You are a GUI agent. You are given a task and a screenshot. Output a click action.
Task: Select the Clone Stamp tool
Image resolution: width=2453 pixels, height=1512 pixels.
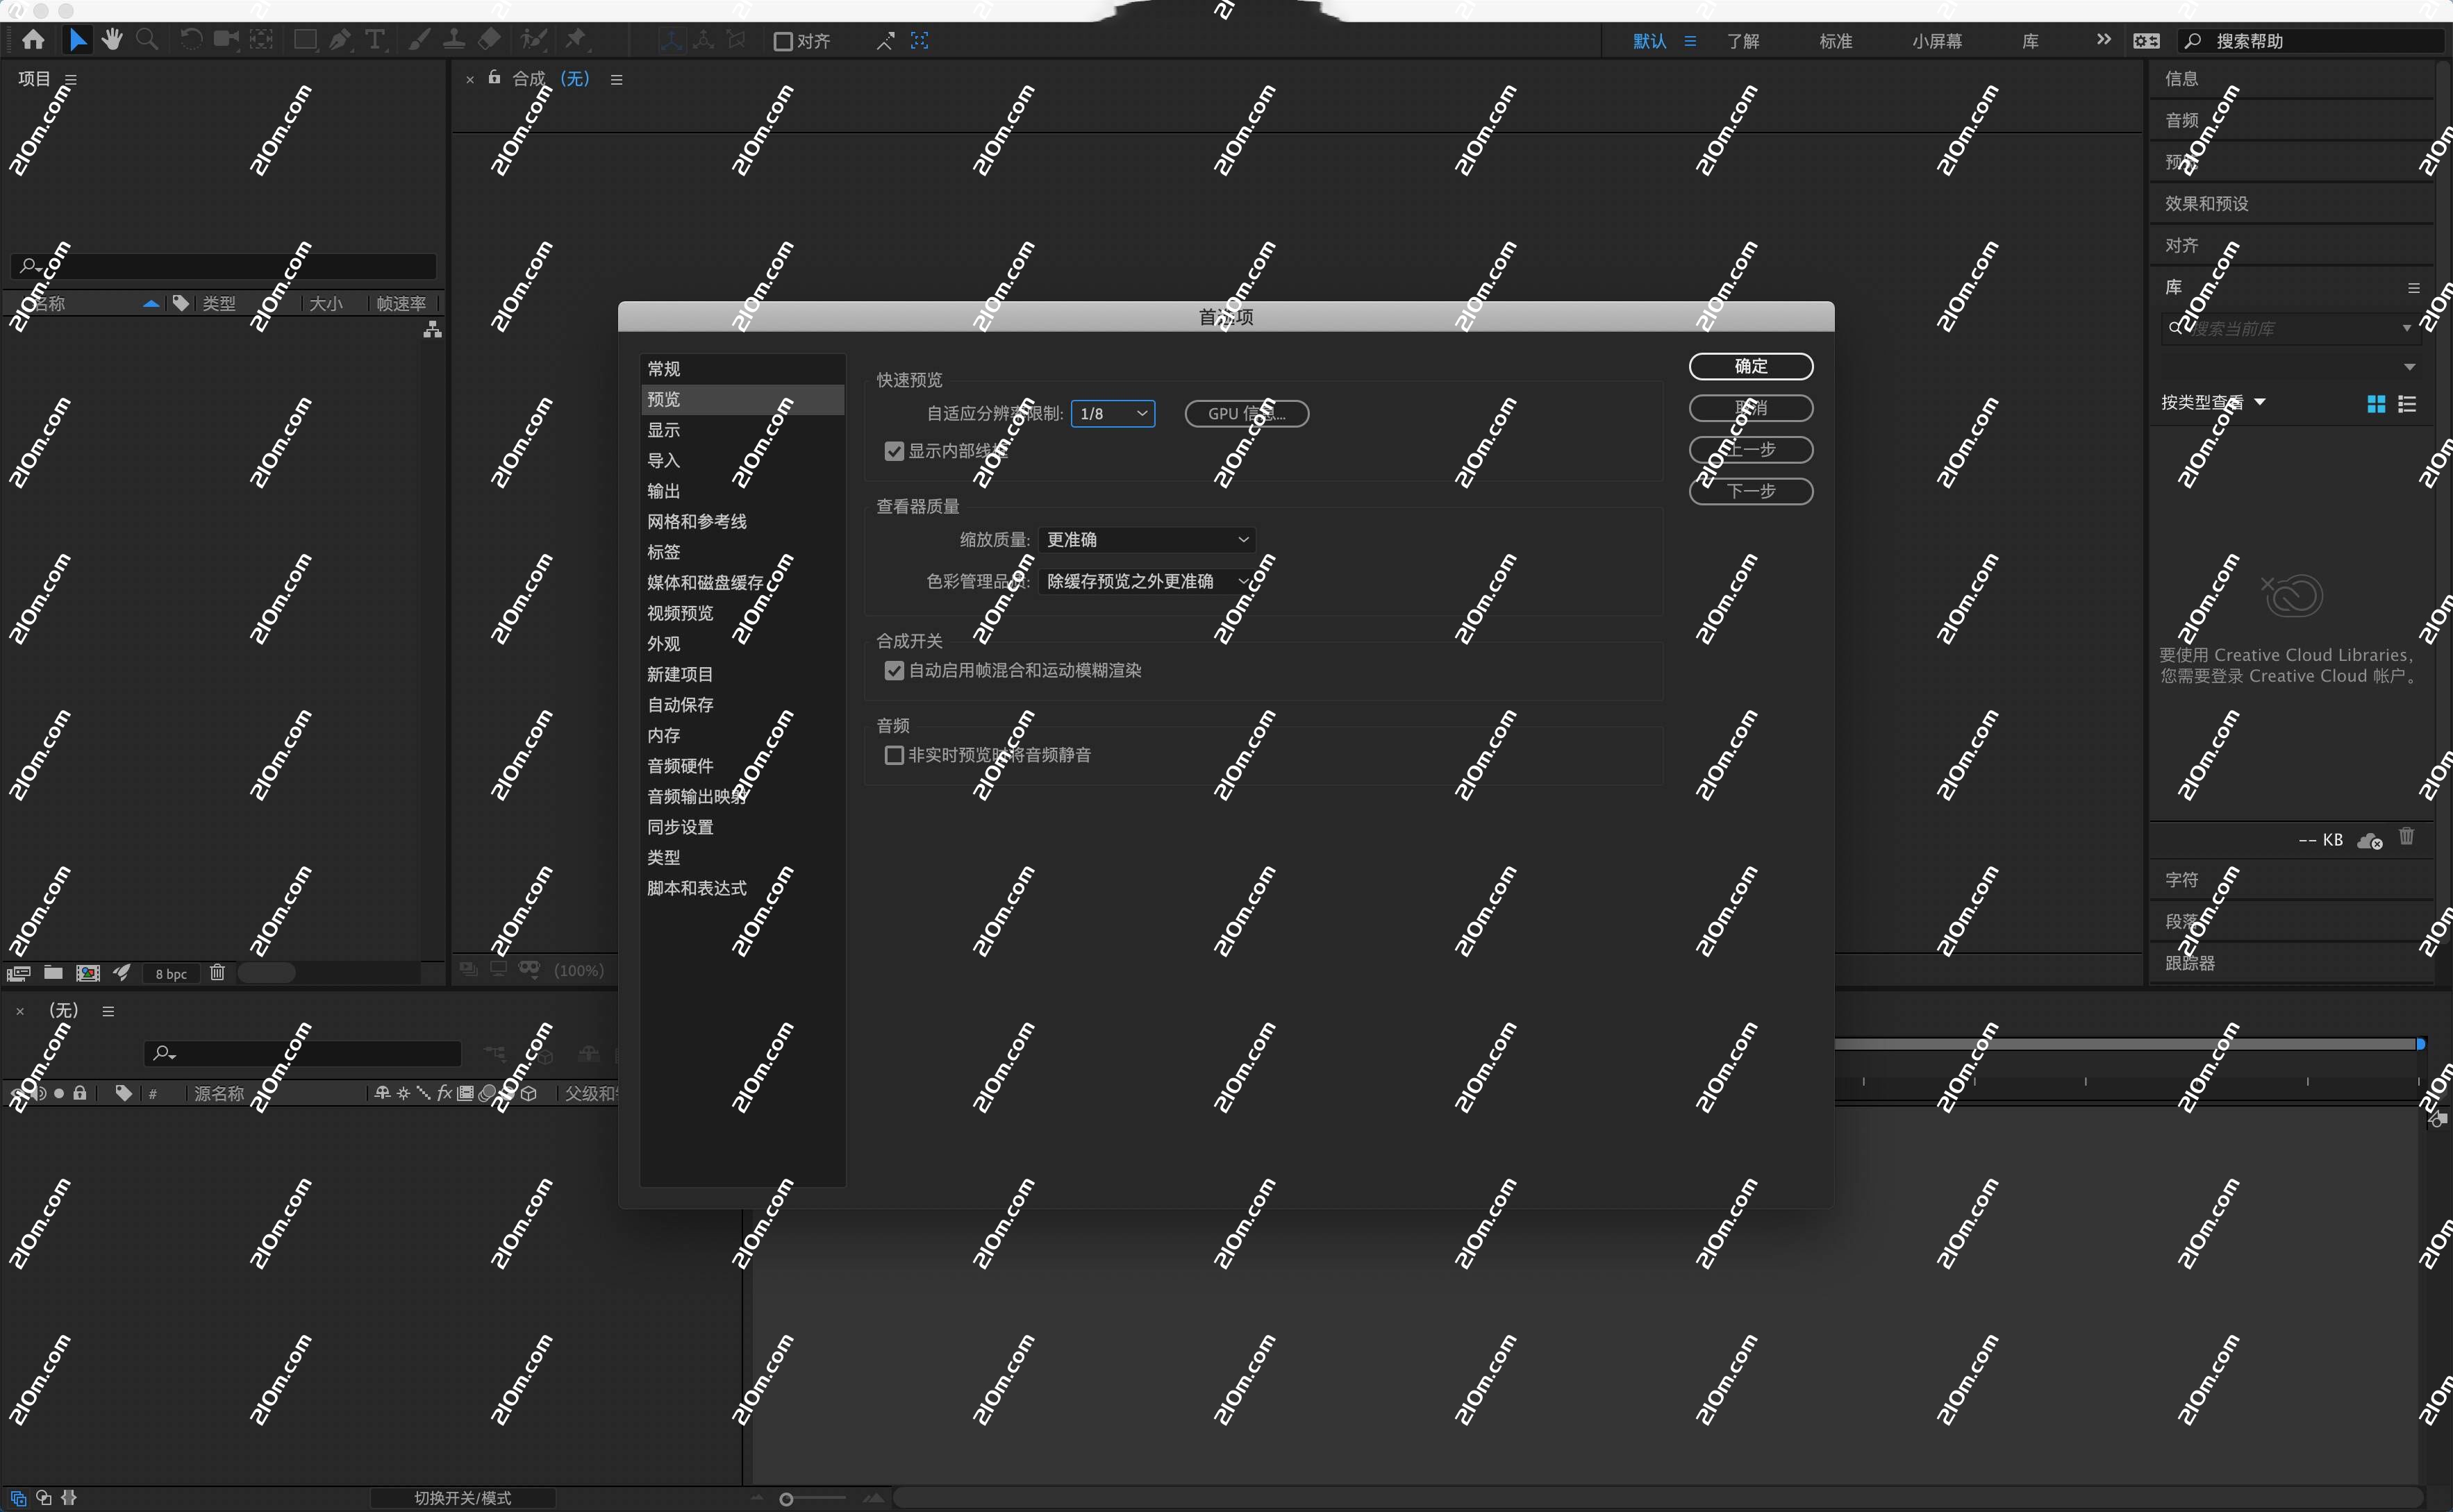454,40
